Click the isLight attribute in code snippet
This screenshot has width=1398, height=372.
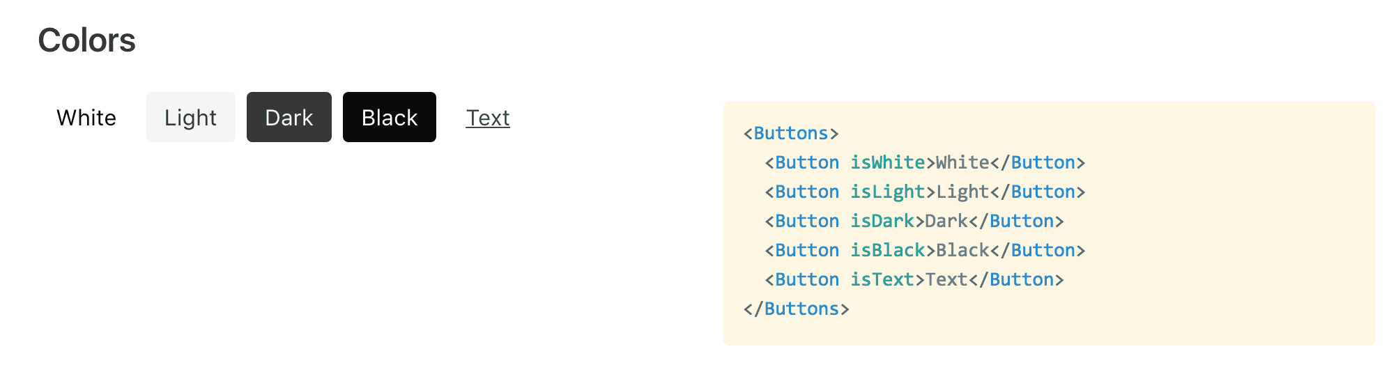888,192
